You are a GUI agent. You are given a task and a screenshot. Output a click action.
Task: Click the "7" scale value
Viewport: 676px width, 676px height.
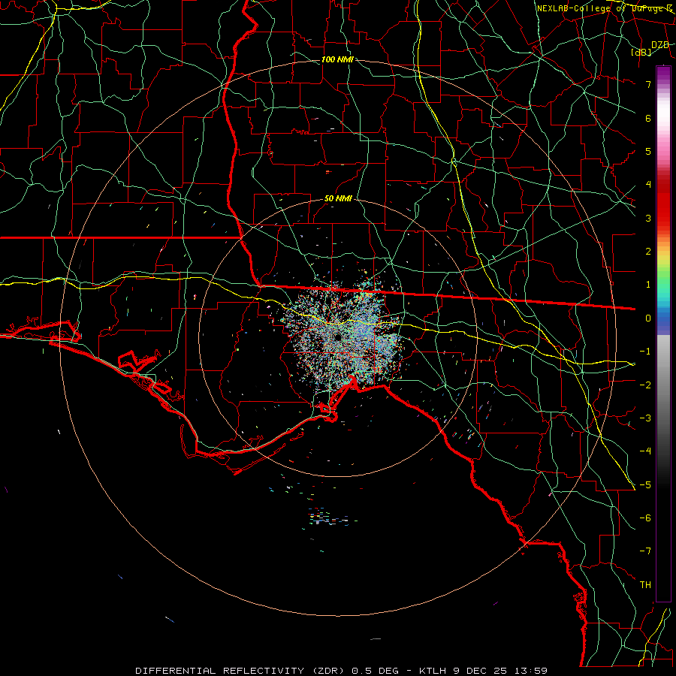tap(648, 84)
